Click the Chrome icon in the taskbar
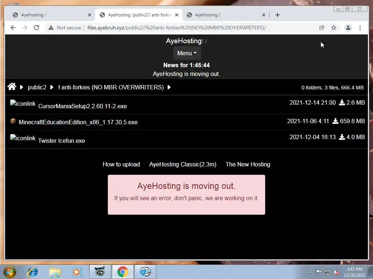Viewport: 373px width, 279px height. click(x=122, y=272)
